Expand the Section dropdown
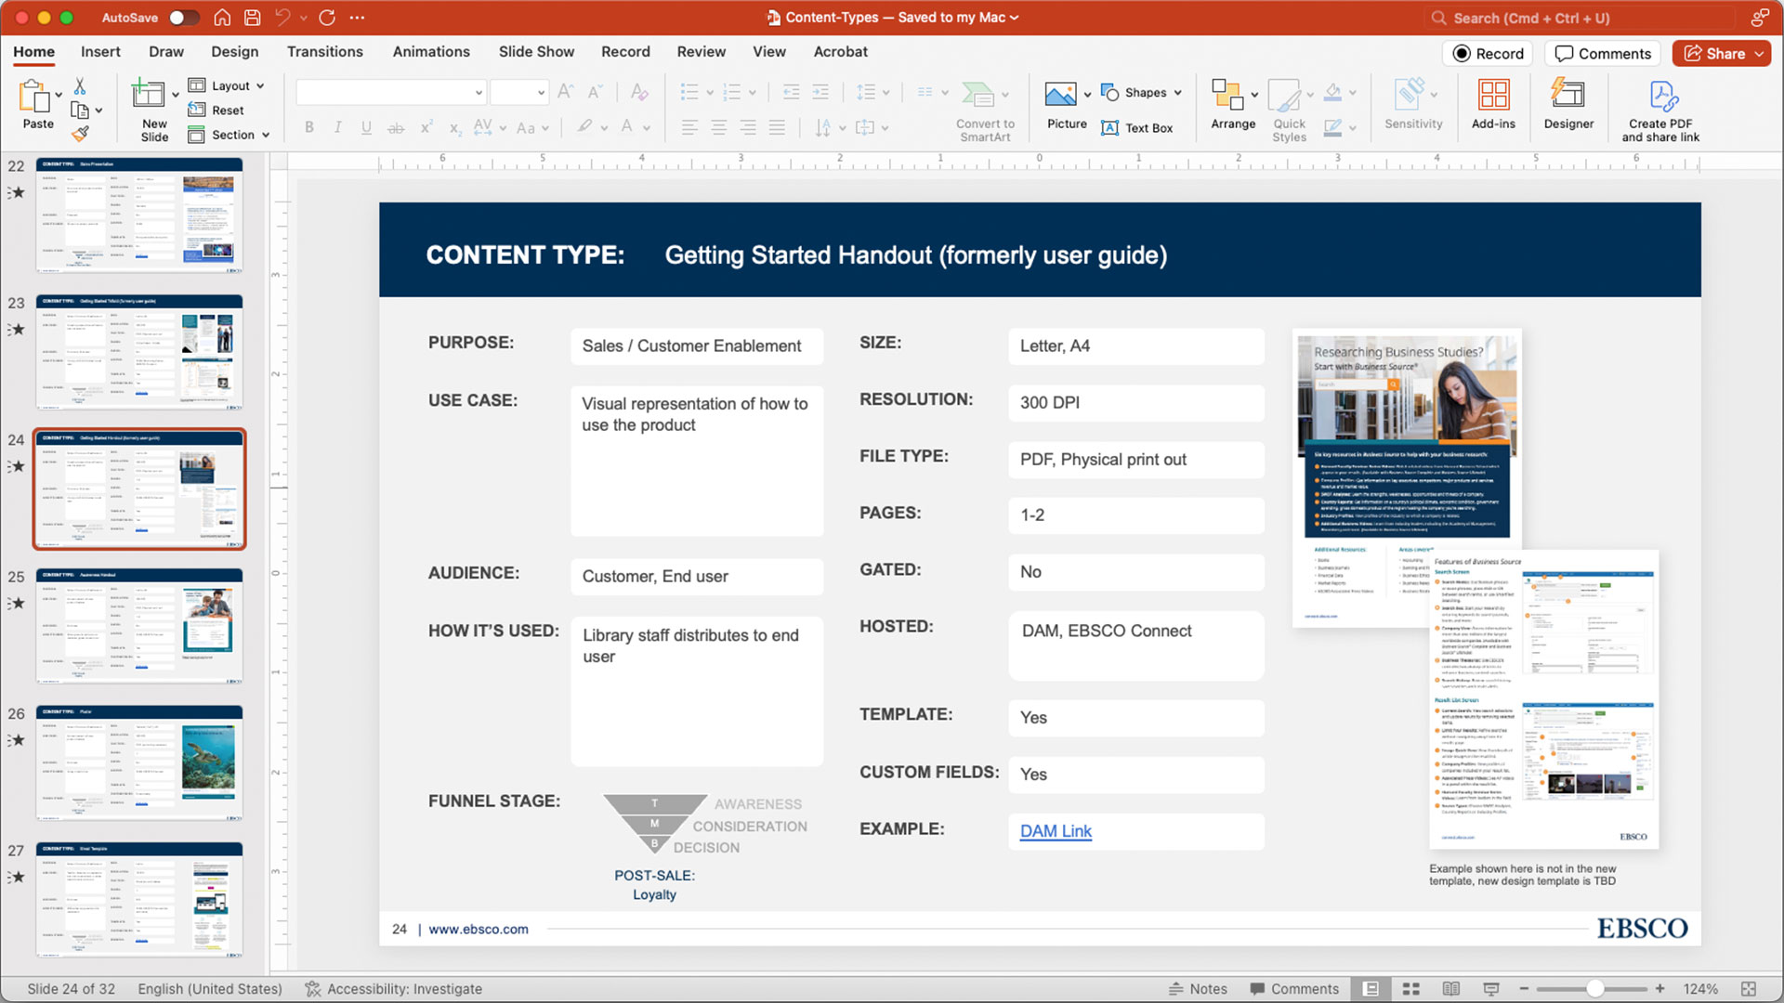This screenshot has width=1784, height=1003. point(230,135)
